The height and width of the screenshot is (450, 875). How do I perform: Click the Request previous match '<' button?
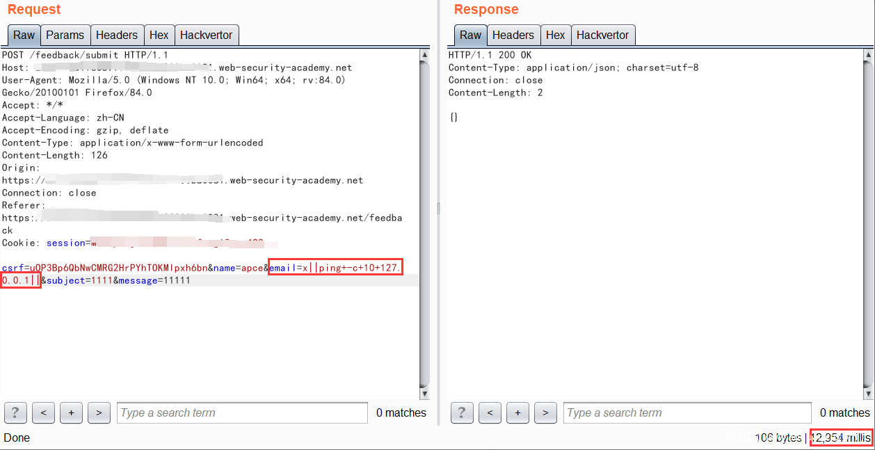(x=43, y=412)
